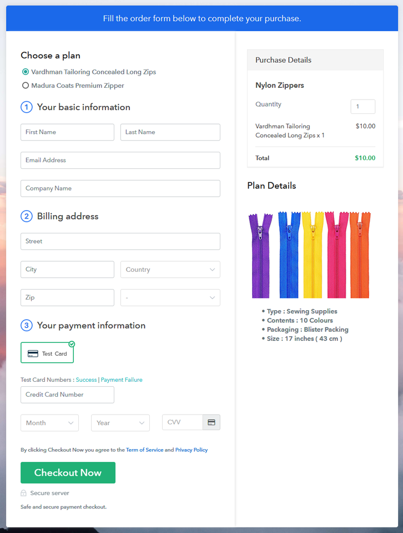Click the Last Name field
Viewport: 403px width, 533px height.
coord(170,132)
